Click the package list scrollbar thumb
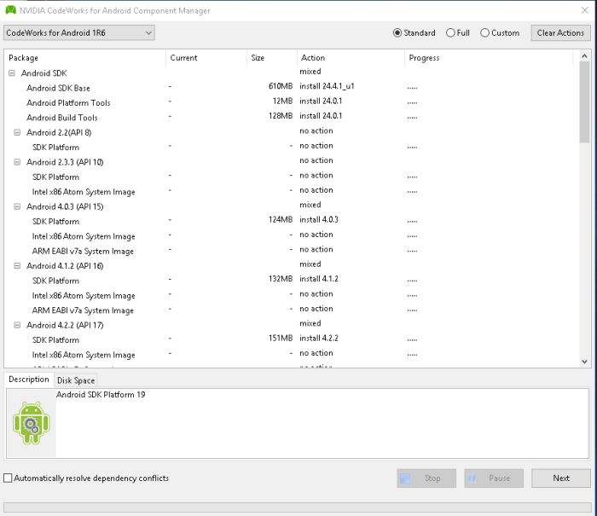This screenshot has width=597, height=516. pyautogui.click(x=584, y=101)
